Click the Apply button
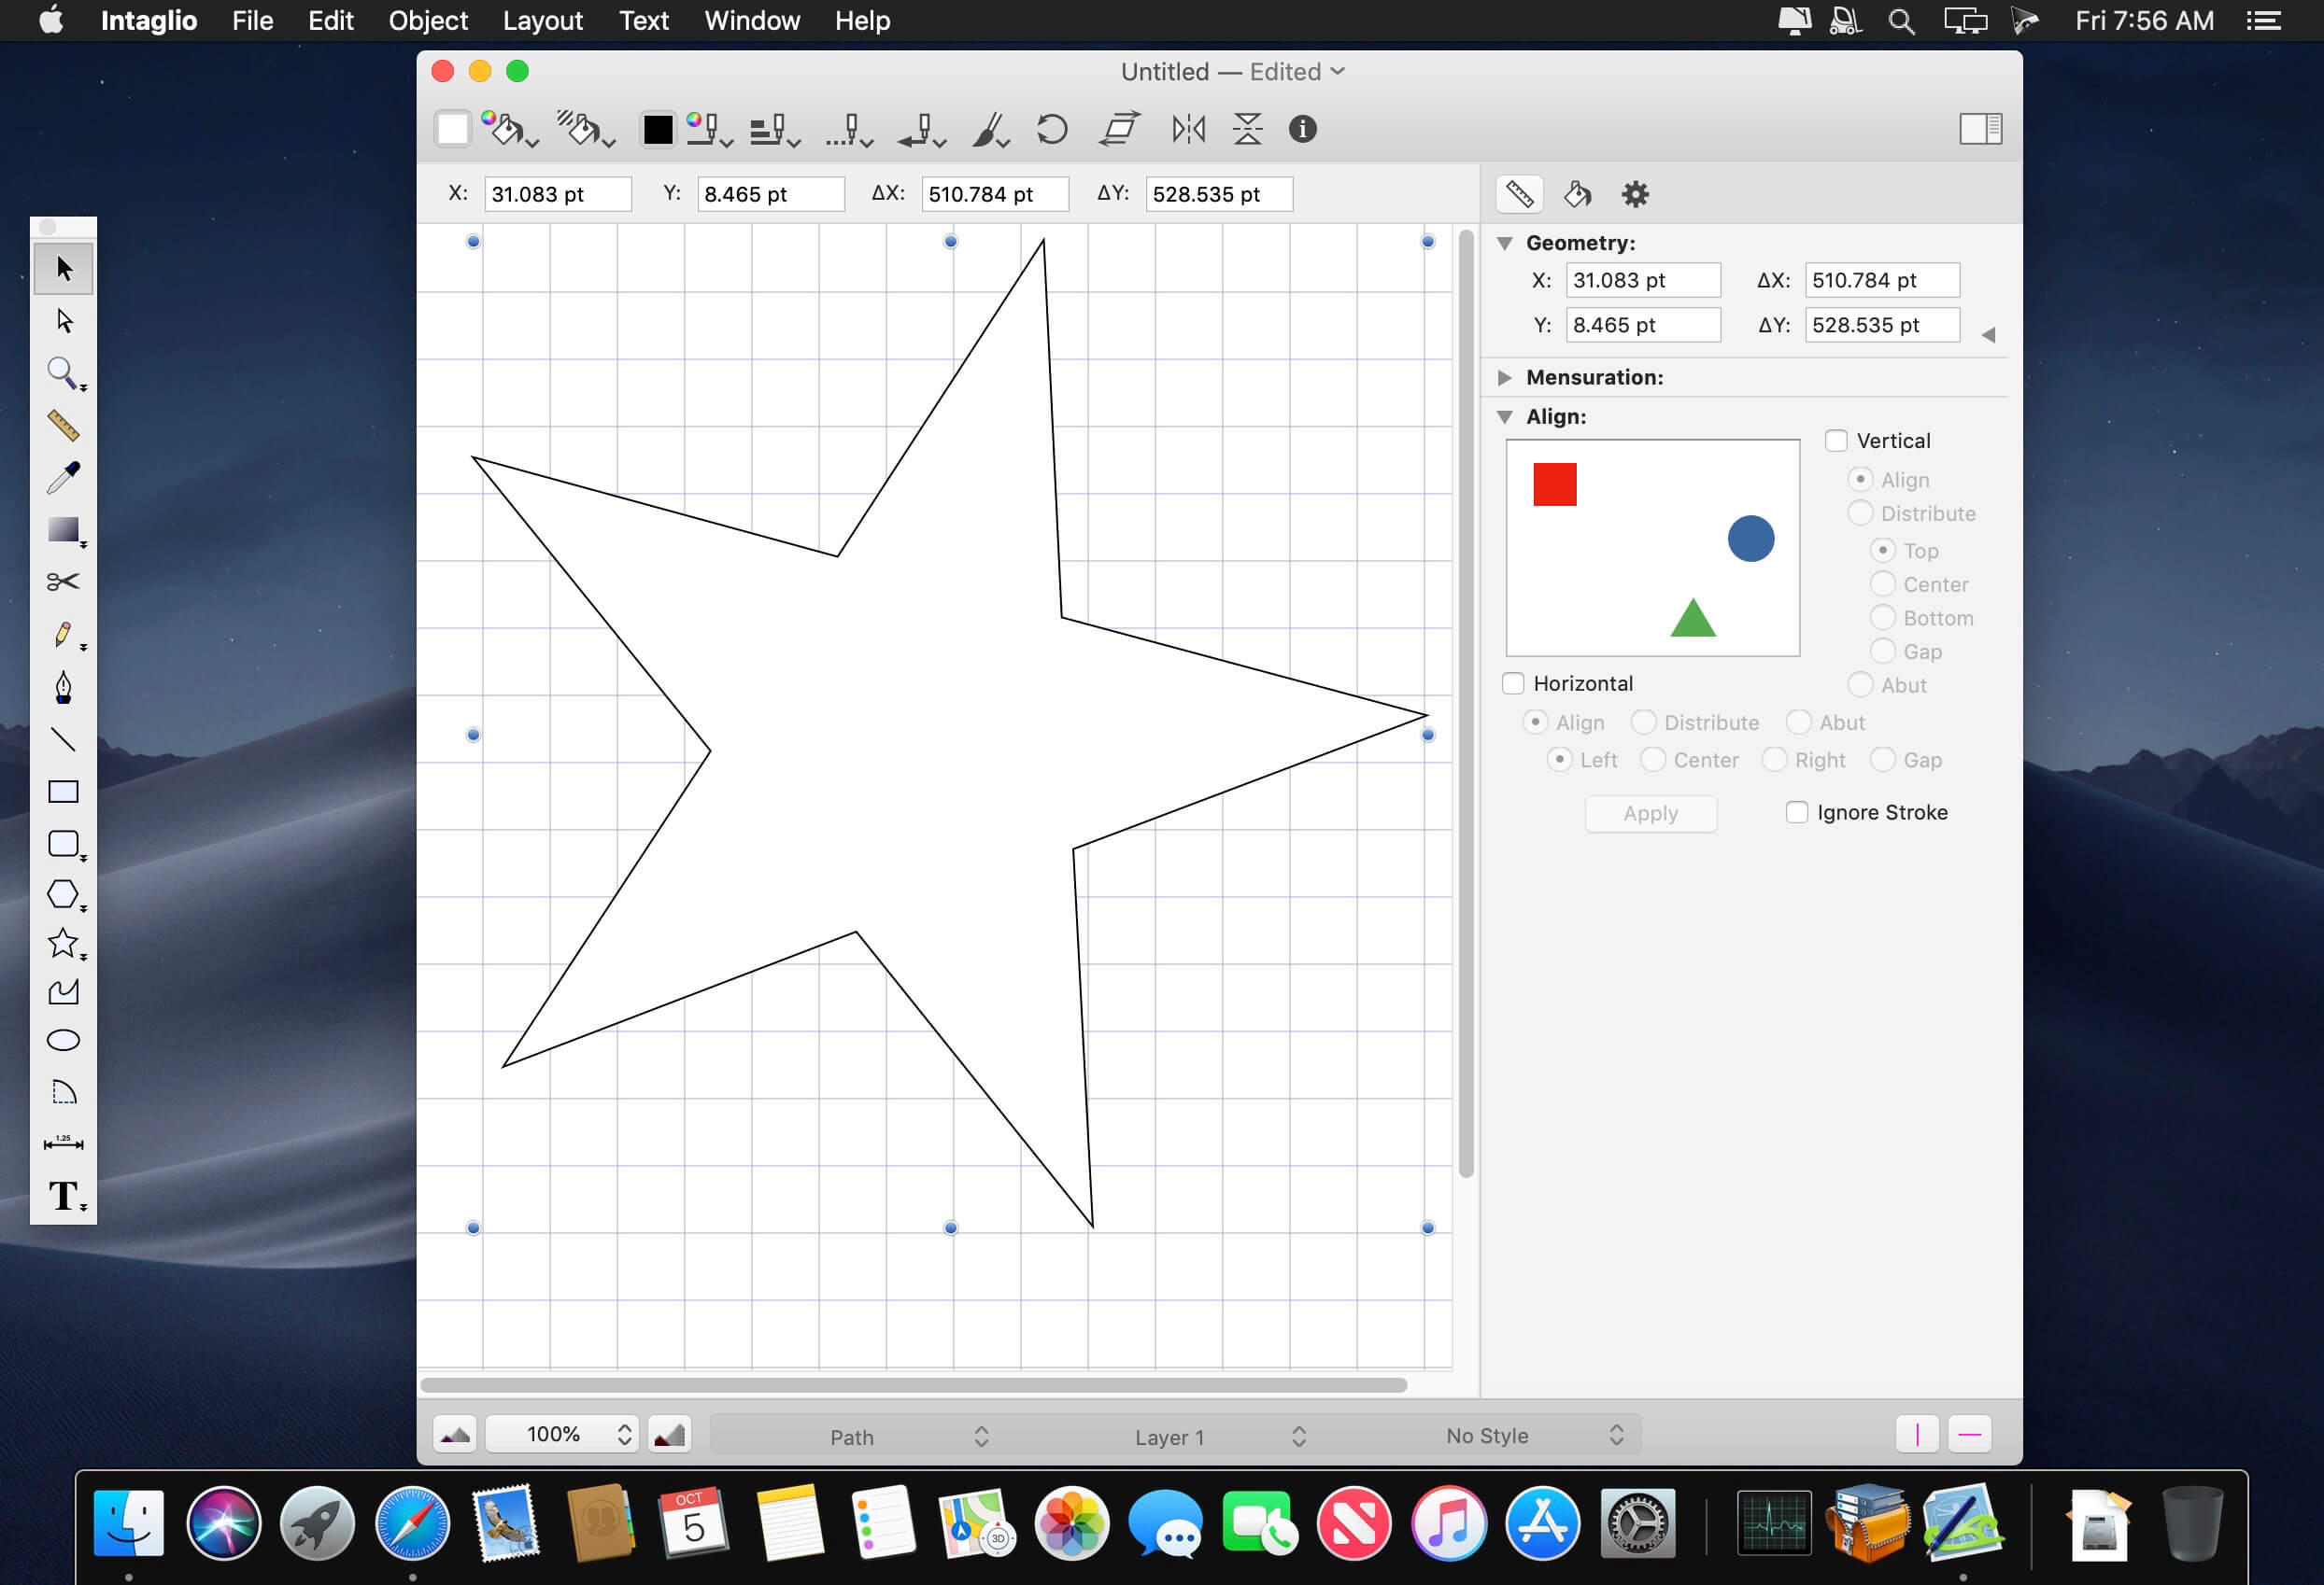Screen dimensions: 2324x1585 [x=1651, y=813]
